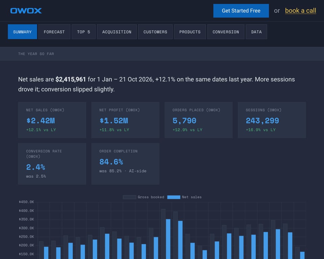Click the 'THE YEAR SO FAR' heading

(x=36, y=54)
